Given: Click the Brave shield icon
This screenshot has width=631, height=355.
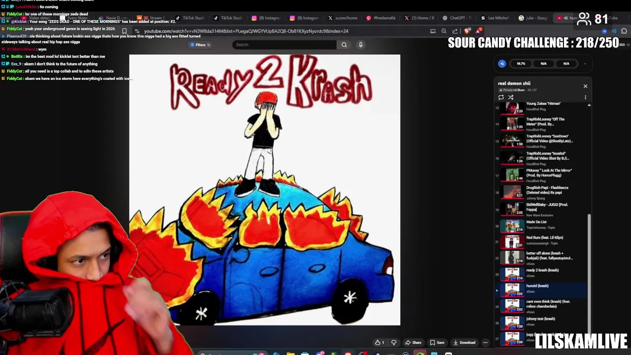Looking at the screenshot, I should pyautogui.click(x=467, y=31).
